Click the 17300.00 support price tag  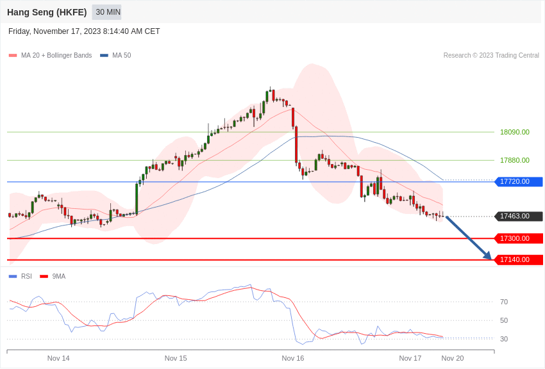[519, 238]
